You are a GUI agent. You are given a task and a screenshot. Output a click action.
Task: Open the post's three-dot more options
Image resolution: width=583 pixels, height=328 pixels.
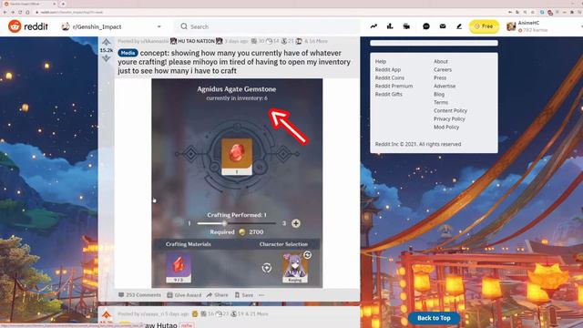(x=261, y=295)
